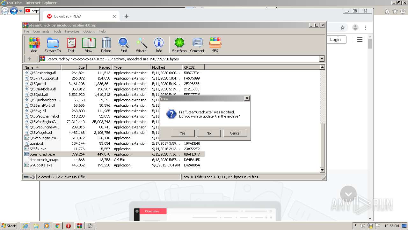Click the Internet Explorer back button
The image size is (408, 230).
click(5, 11)
